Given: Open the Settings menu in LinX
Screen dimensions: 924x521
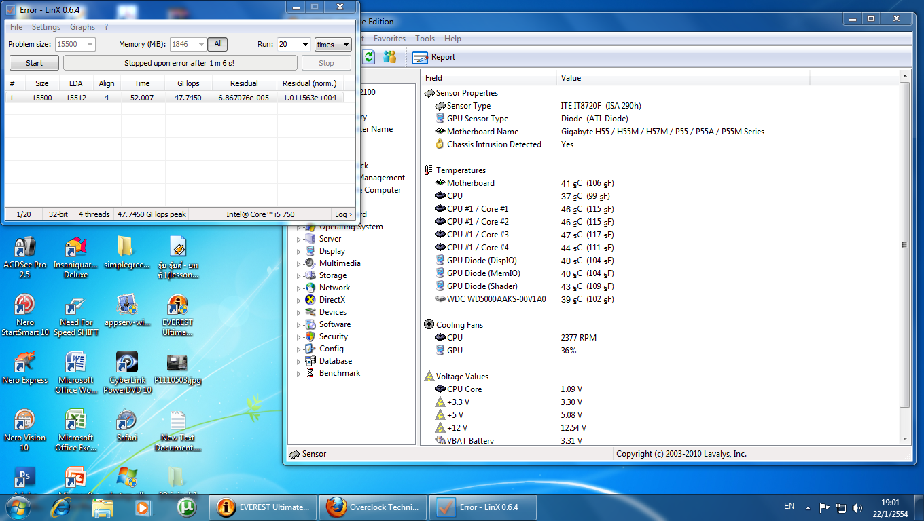Looking at the screenshot, I should [46, 27].
